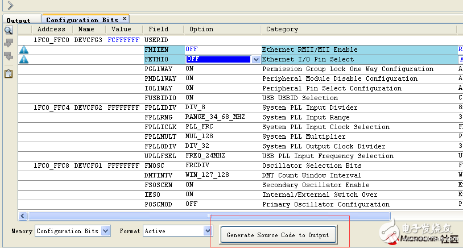Click the DEVCFG3 value FCFFFFFF
This screenshot has height=248, width=463.
(123, 40)
